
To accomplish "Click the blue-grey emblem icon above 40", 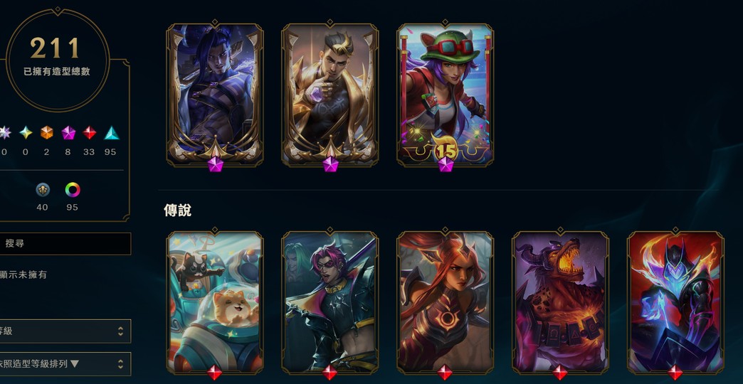I will (43, 190).
